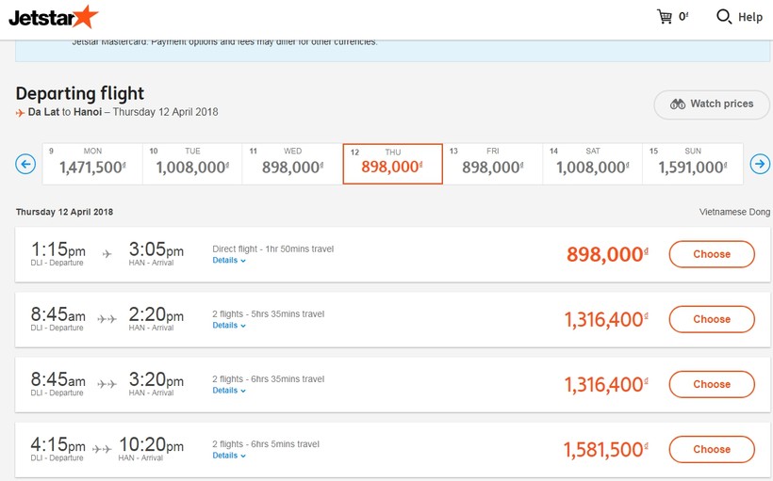Choose the 1,581,500 flight
Screen dimensions: 773x481
[712, 449]
